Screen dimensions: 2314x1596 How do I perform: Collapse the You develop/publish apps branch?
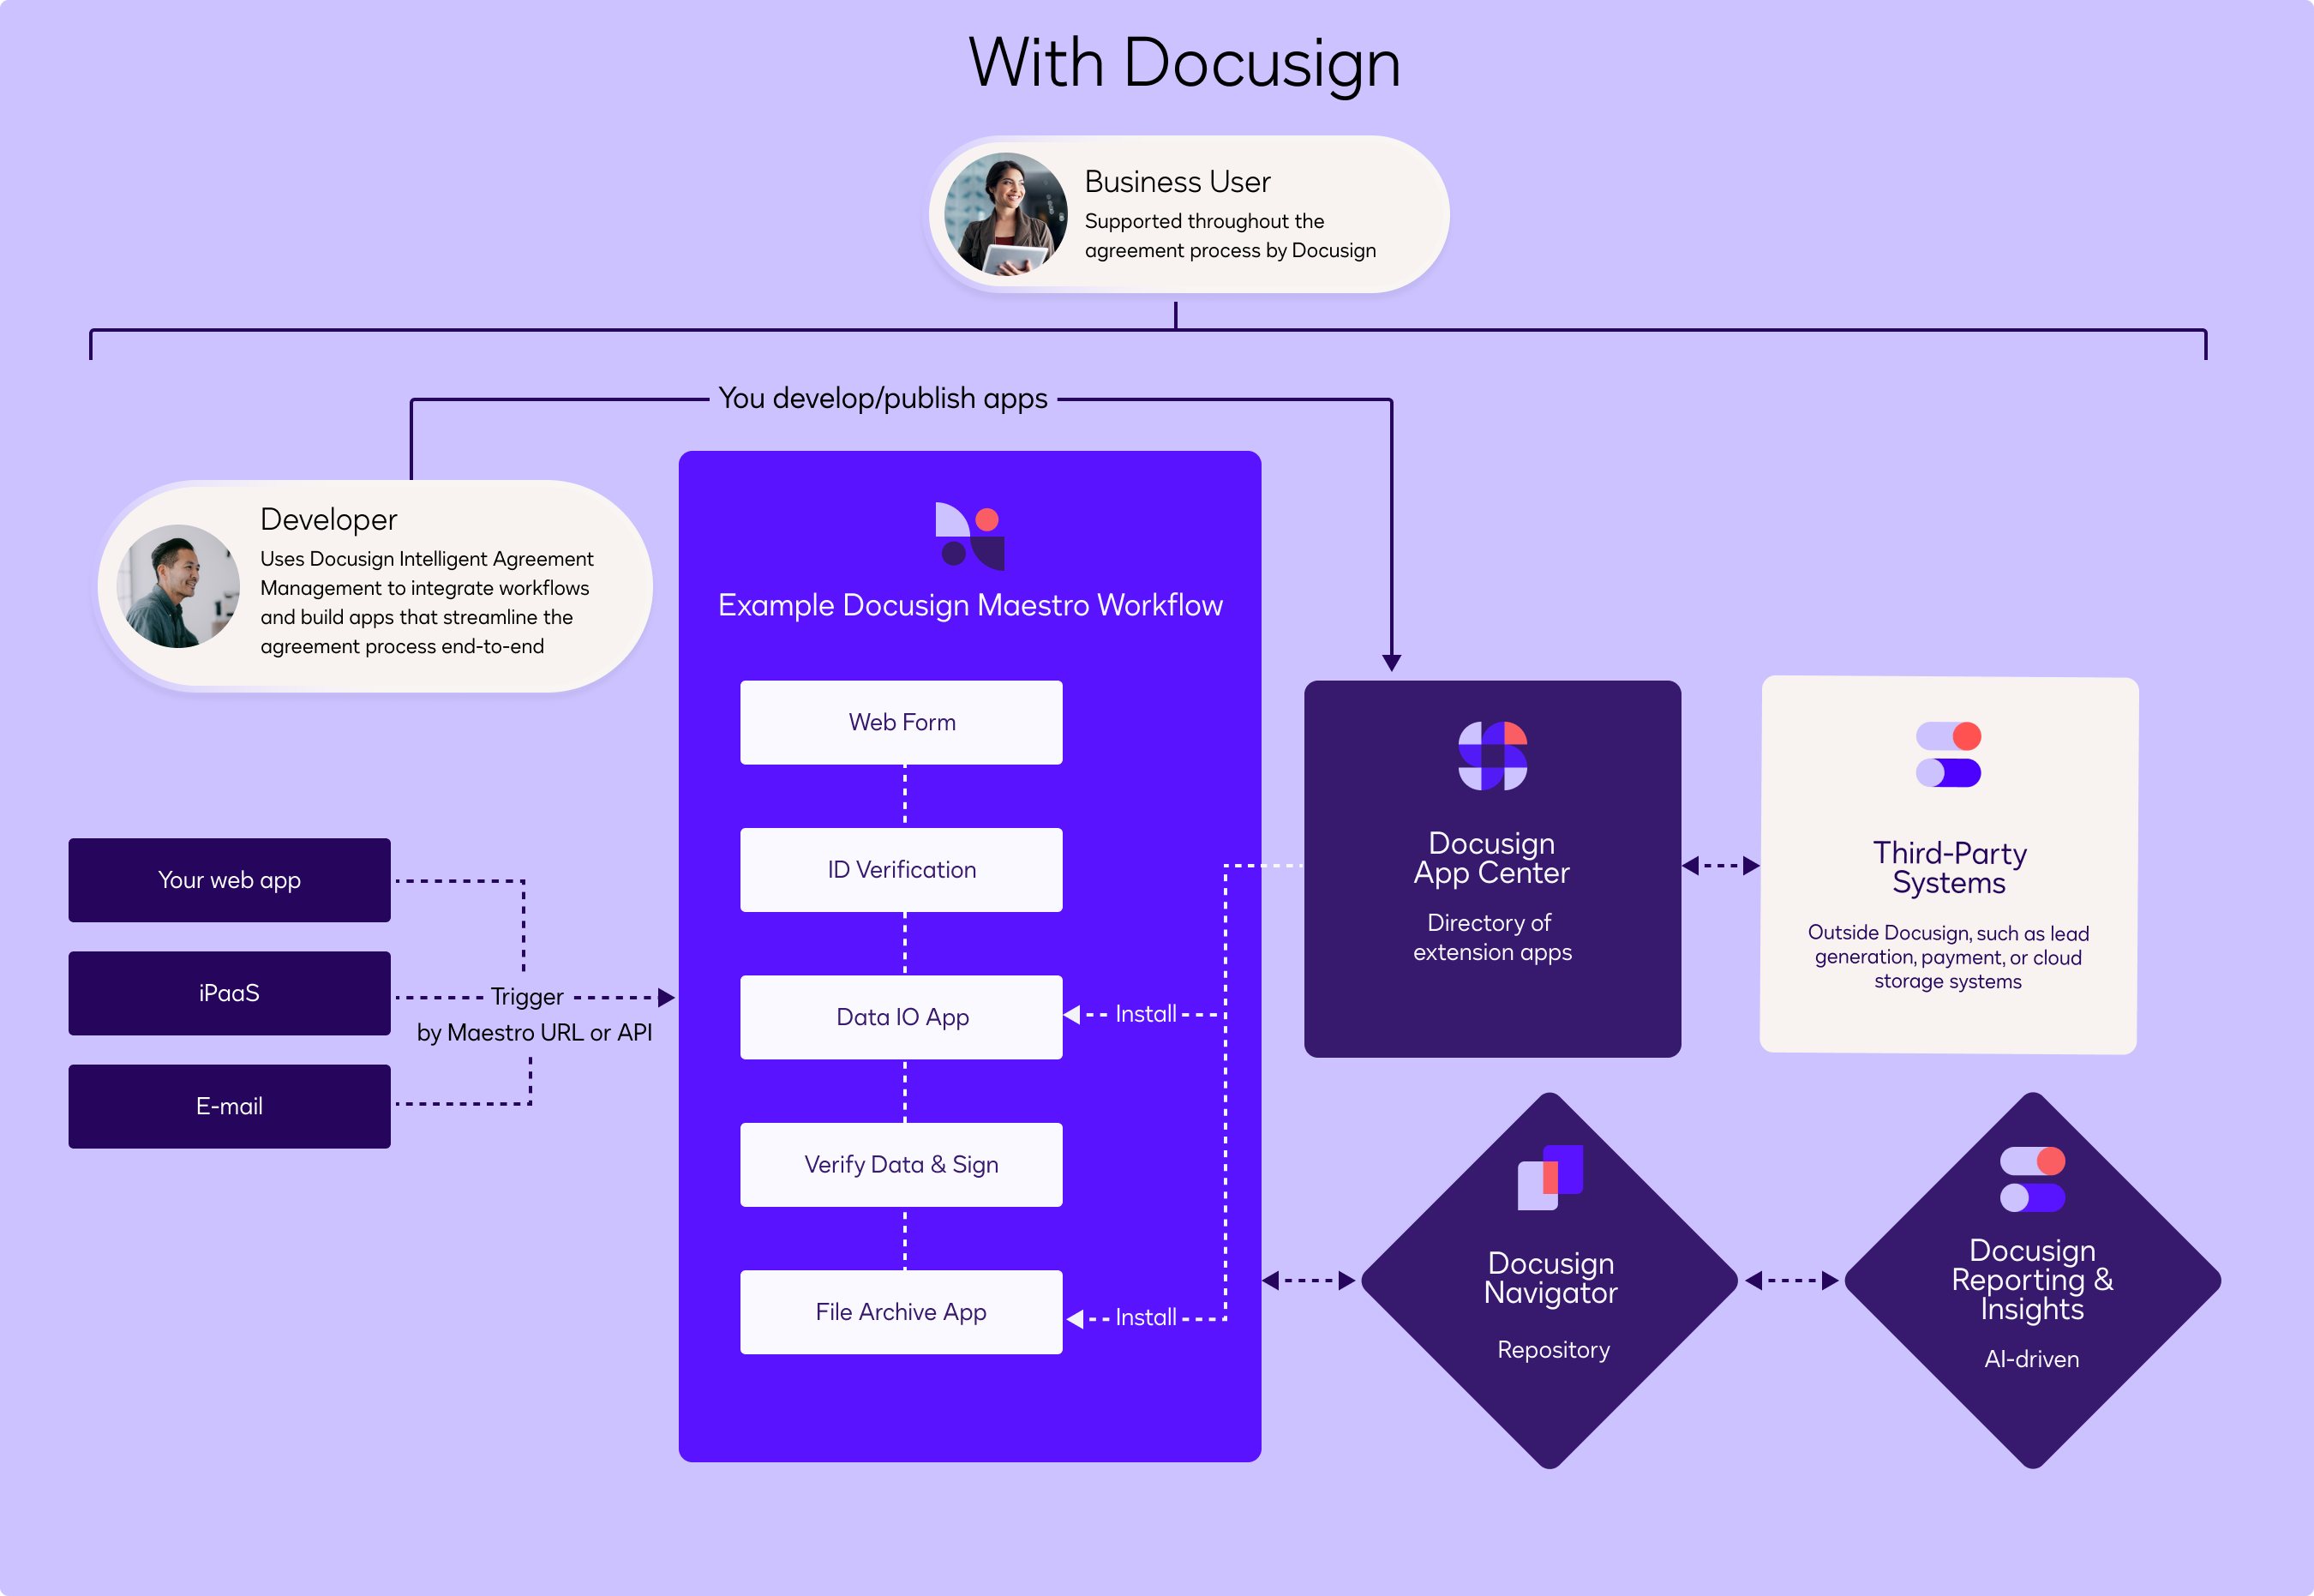[x=882, y=398]
